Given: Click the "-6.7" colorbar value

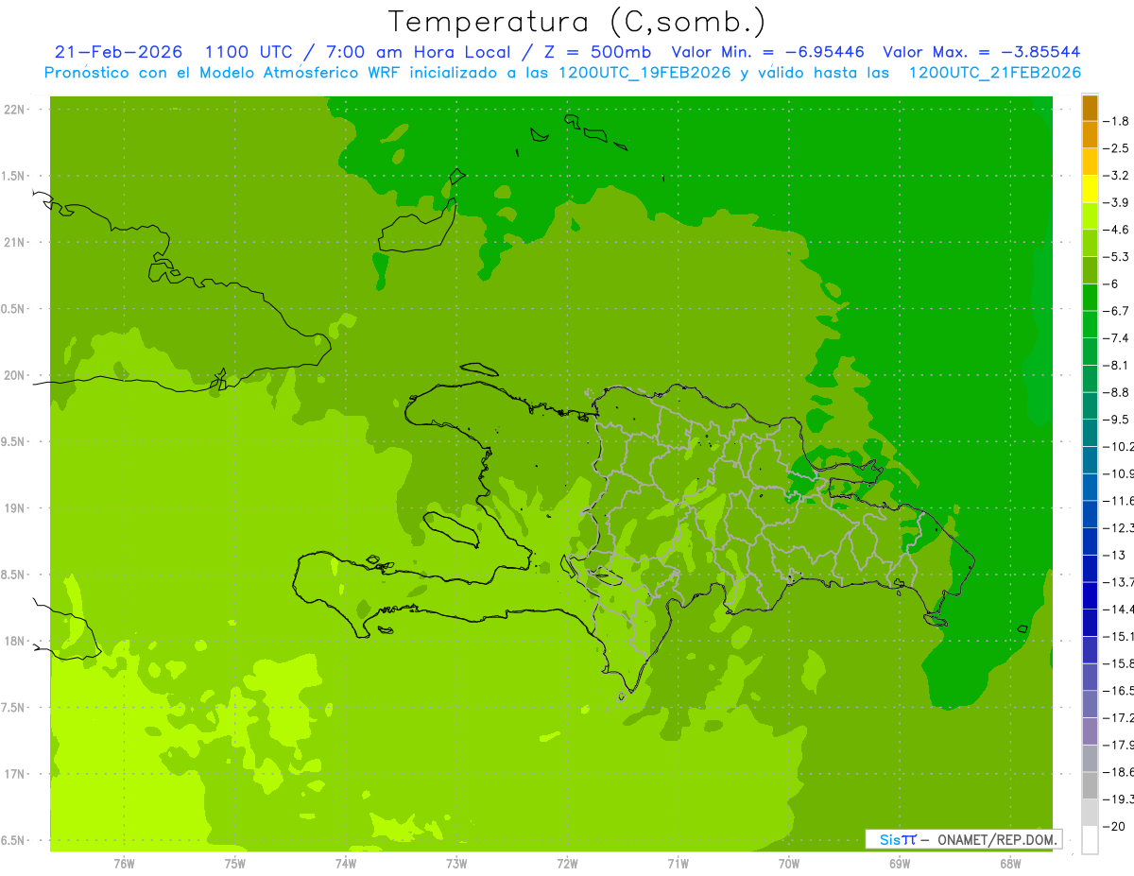Looking at the screenshot, I should click(1116, 311).
